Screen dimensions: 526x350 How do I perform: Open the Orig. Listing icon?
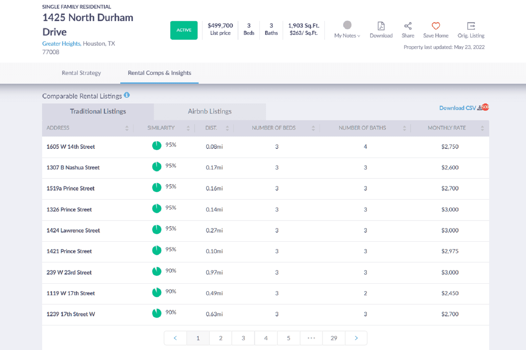[471, 26]
